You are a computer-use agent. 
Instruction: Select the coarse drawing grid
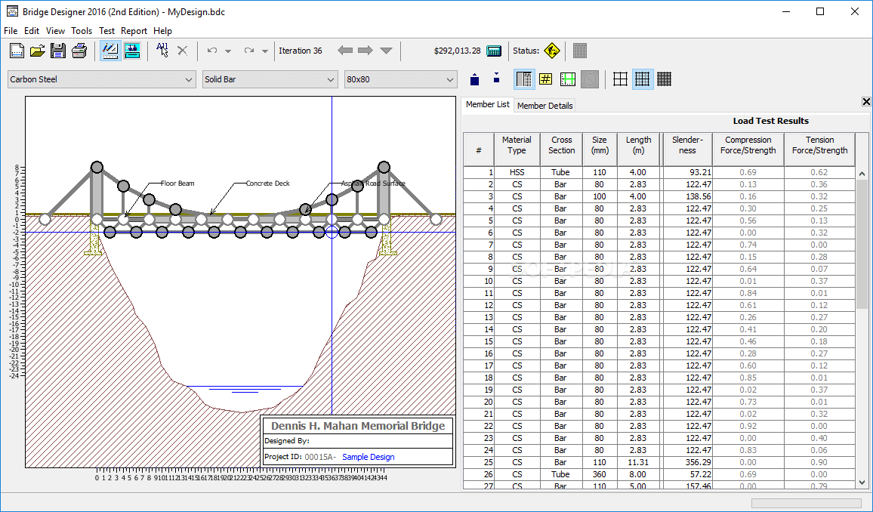tap(620, 79)
